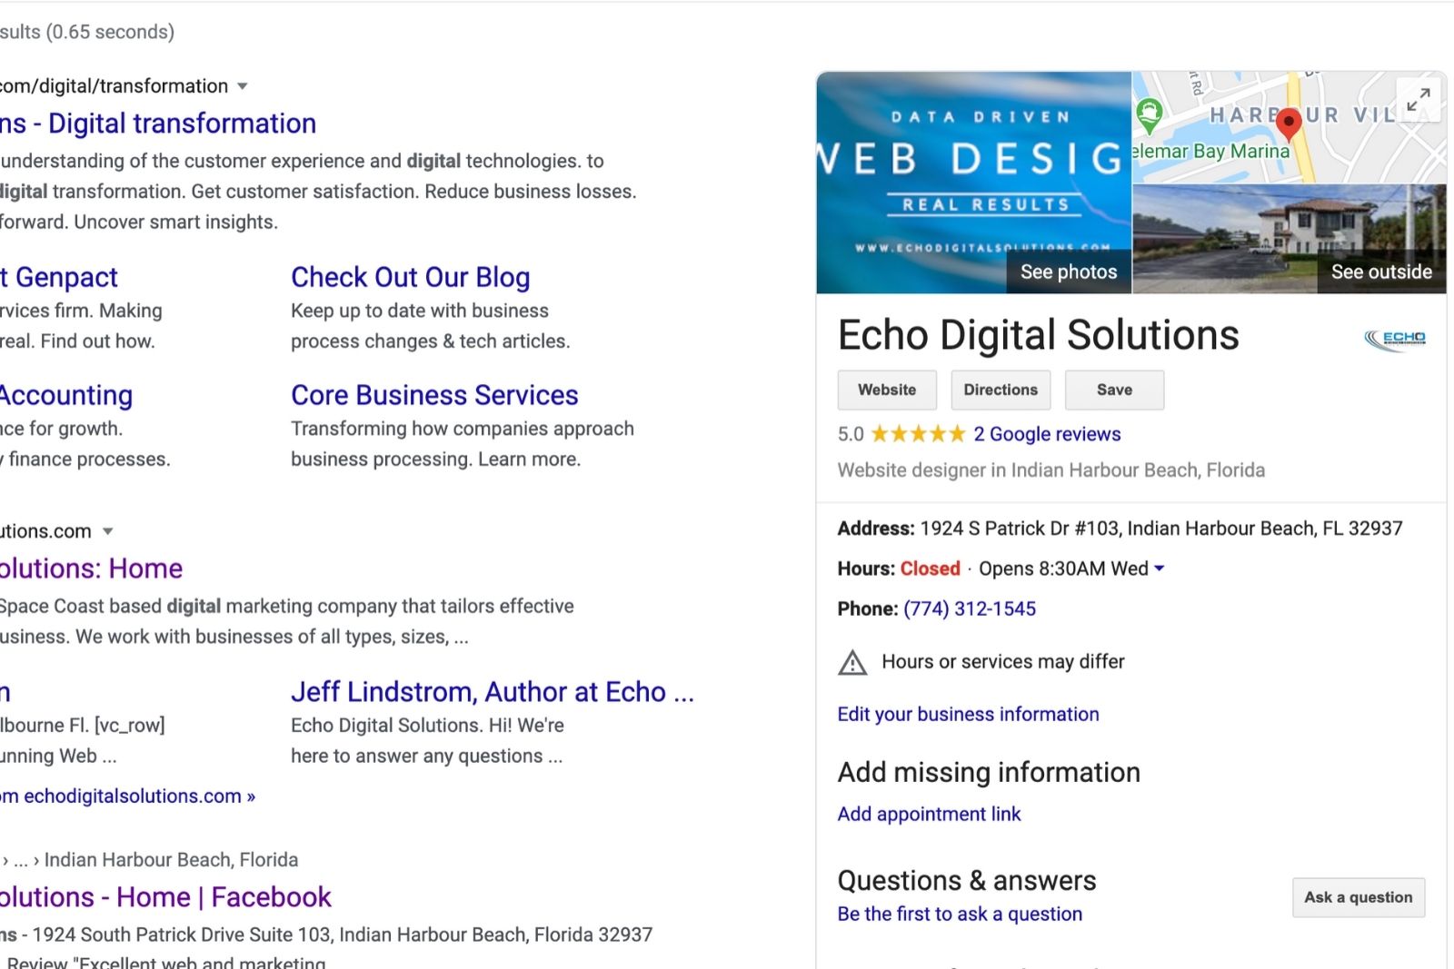
Task: Open See photos on the web design image
Action: [x=1069, y=272]
